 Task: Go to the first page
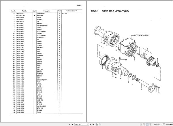click(x=69, y=124)
